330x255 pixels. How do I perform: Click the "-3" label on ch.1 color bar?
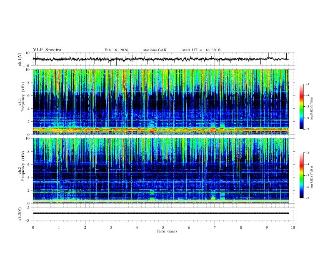(x=307, y=84)
